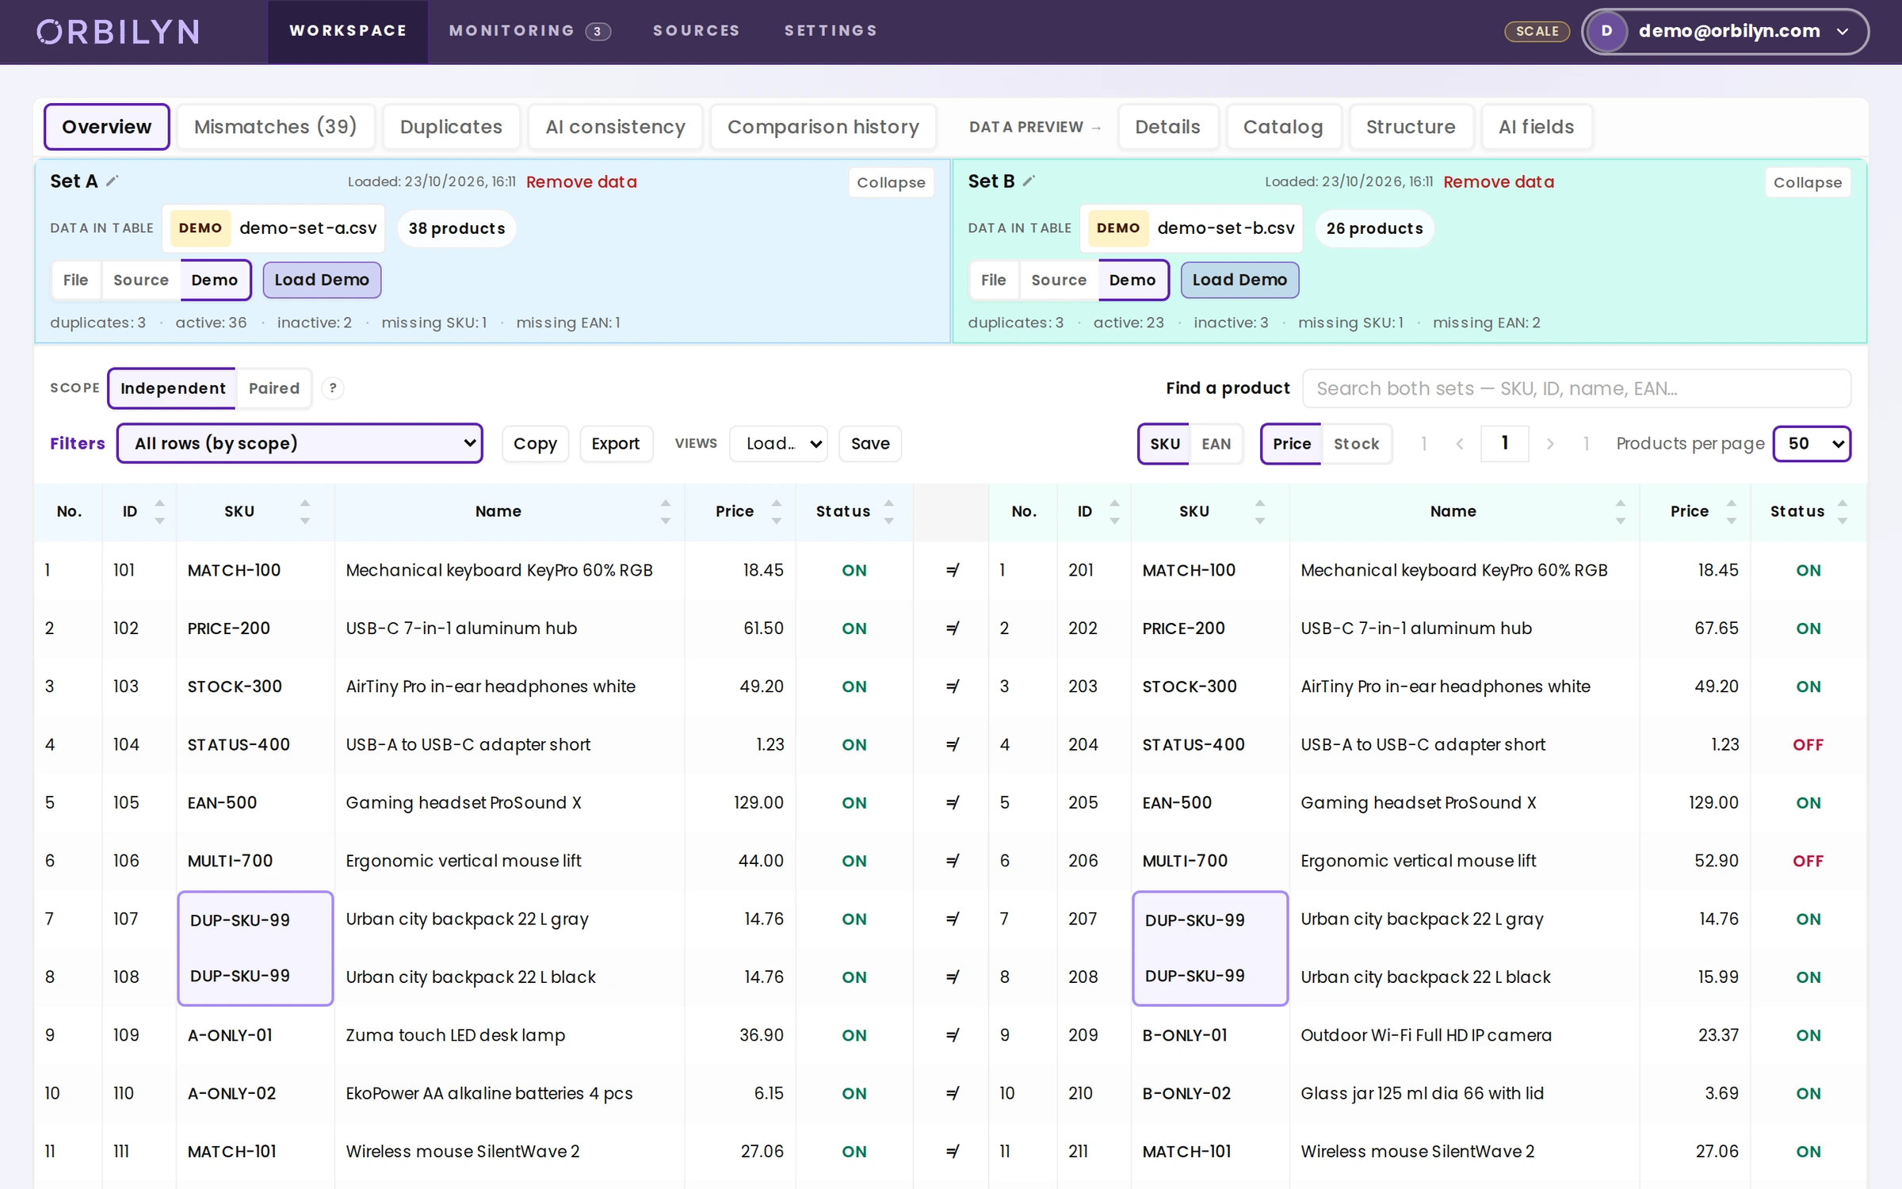Open the AI consistency tab
This screenshot has width=1902, height=1189.
coord(615,127)
